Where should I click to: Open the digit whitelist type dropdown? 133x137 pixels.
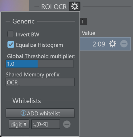[19, 124]
